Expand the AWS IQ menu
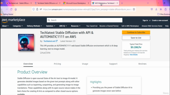The width and height of the screenshot is (170, 95). coord(63,26)
